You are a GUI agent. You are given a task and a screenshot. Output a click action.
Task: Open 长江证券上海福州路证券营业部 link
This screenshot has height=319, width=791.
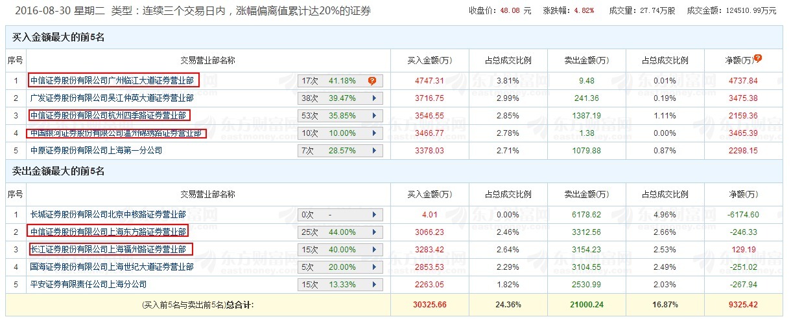[110, 250]
